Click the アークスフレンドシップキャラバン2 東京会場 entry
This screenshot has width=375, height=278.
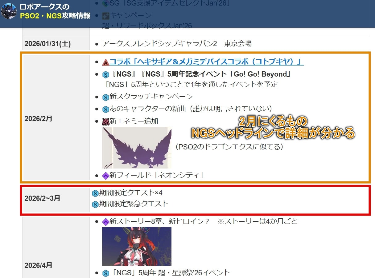point(177,44)
